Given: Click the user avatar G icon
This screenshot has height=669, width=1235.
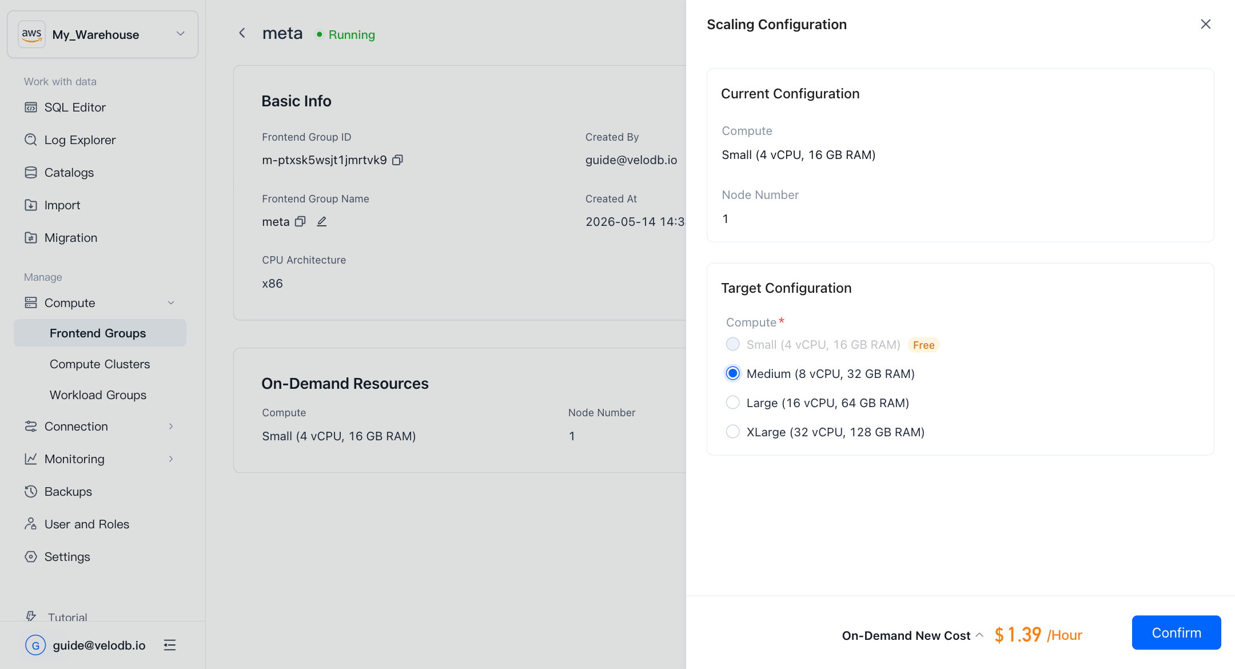Looking at the screenshot, I should pyautogui.click(x=35, y=646).
